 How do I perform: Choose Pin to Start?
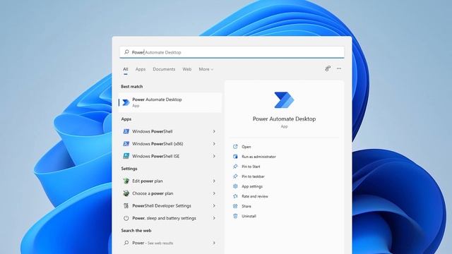click(x=251, y=167)
